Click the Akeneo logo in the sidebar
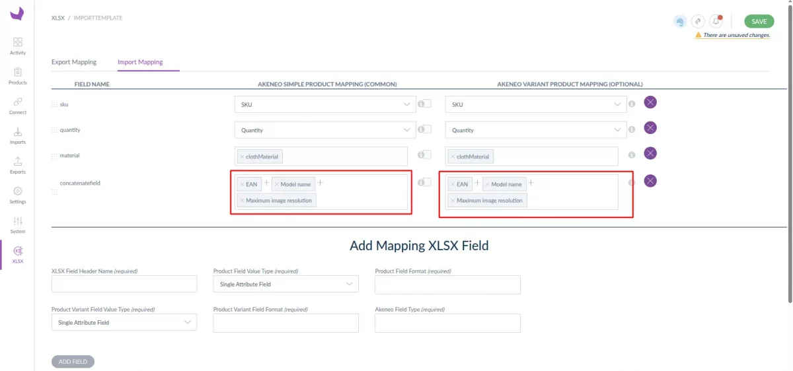 pos(17,13)
